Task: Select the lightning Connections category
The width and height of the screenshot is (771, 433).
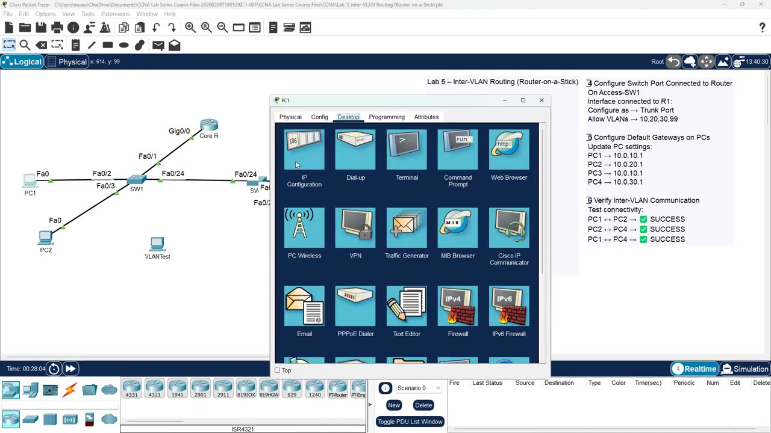Action: (x=70, y=390)
